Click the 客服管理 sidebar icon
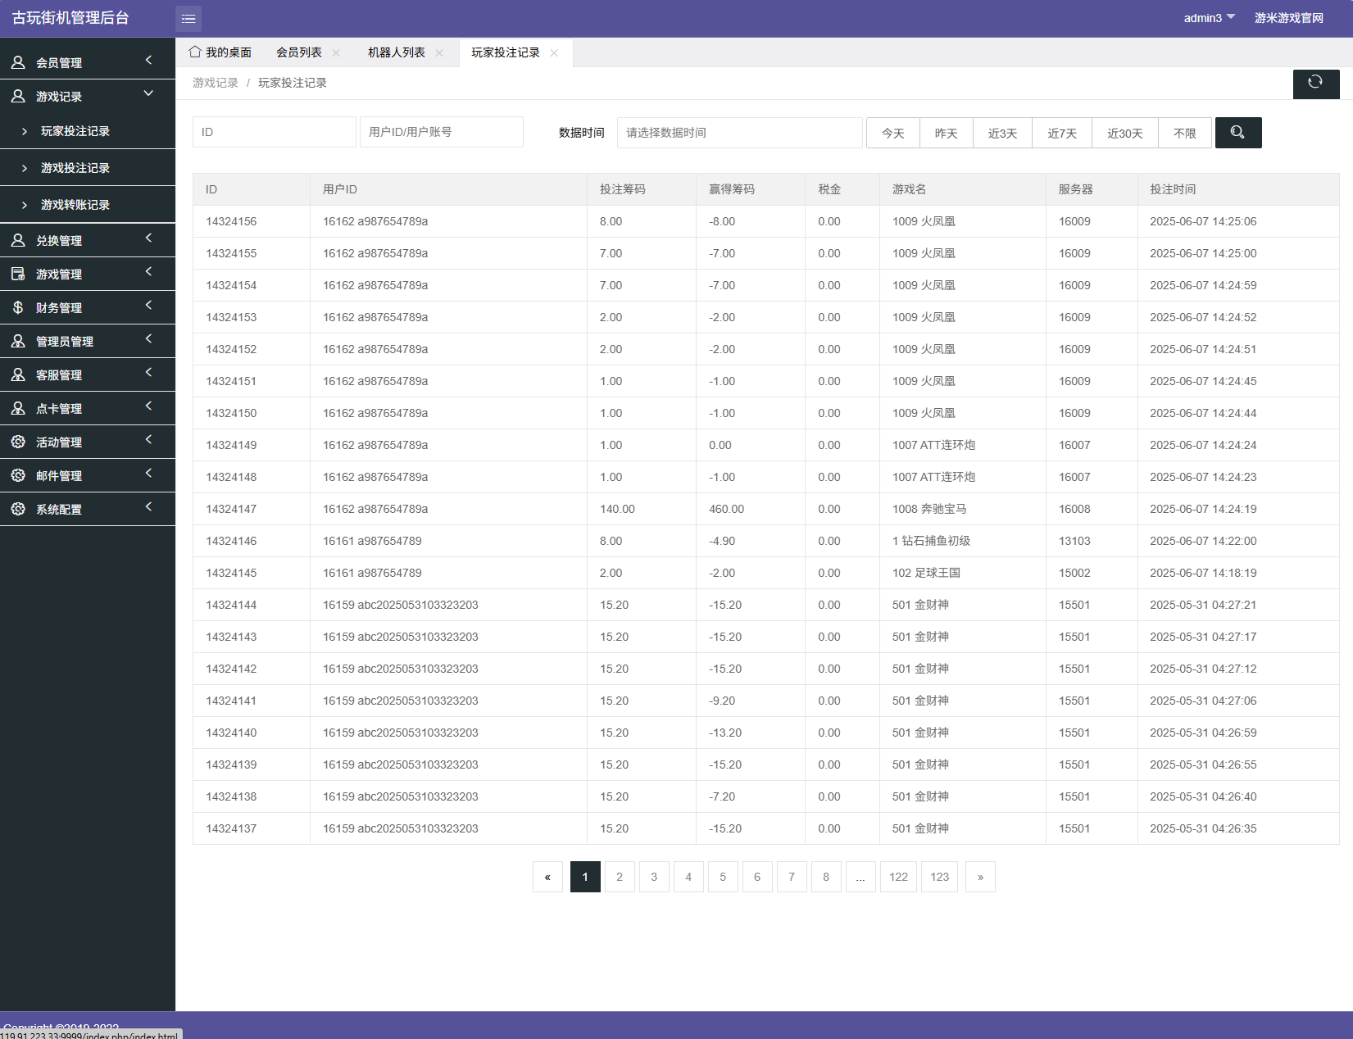 click(x=18, y=374)
